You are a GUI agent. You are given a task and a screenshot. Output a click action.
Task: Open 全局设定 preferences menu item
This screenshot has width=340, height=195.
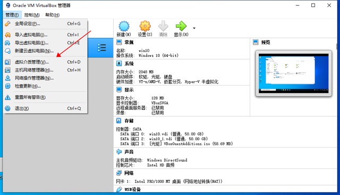45,23
